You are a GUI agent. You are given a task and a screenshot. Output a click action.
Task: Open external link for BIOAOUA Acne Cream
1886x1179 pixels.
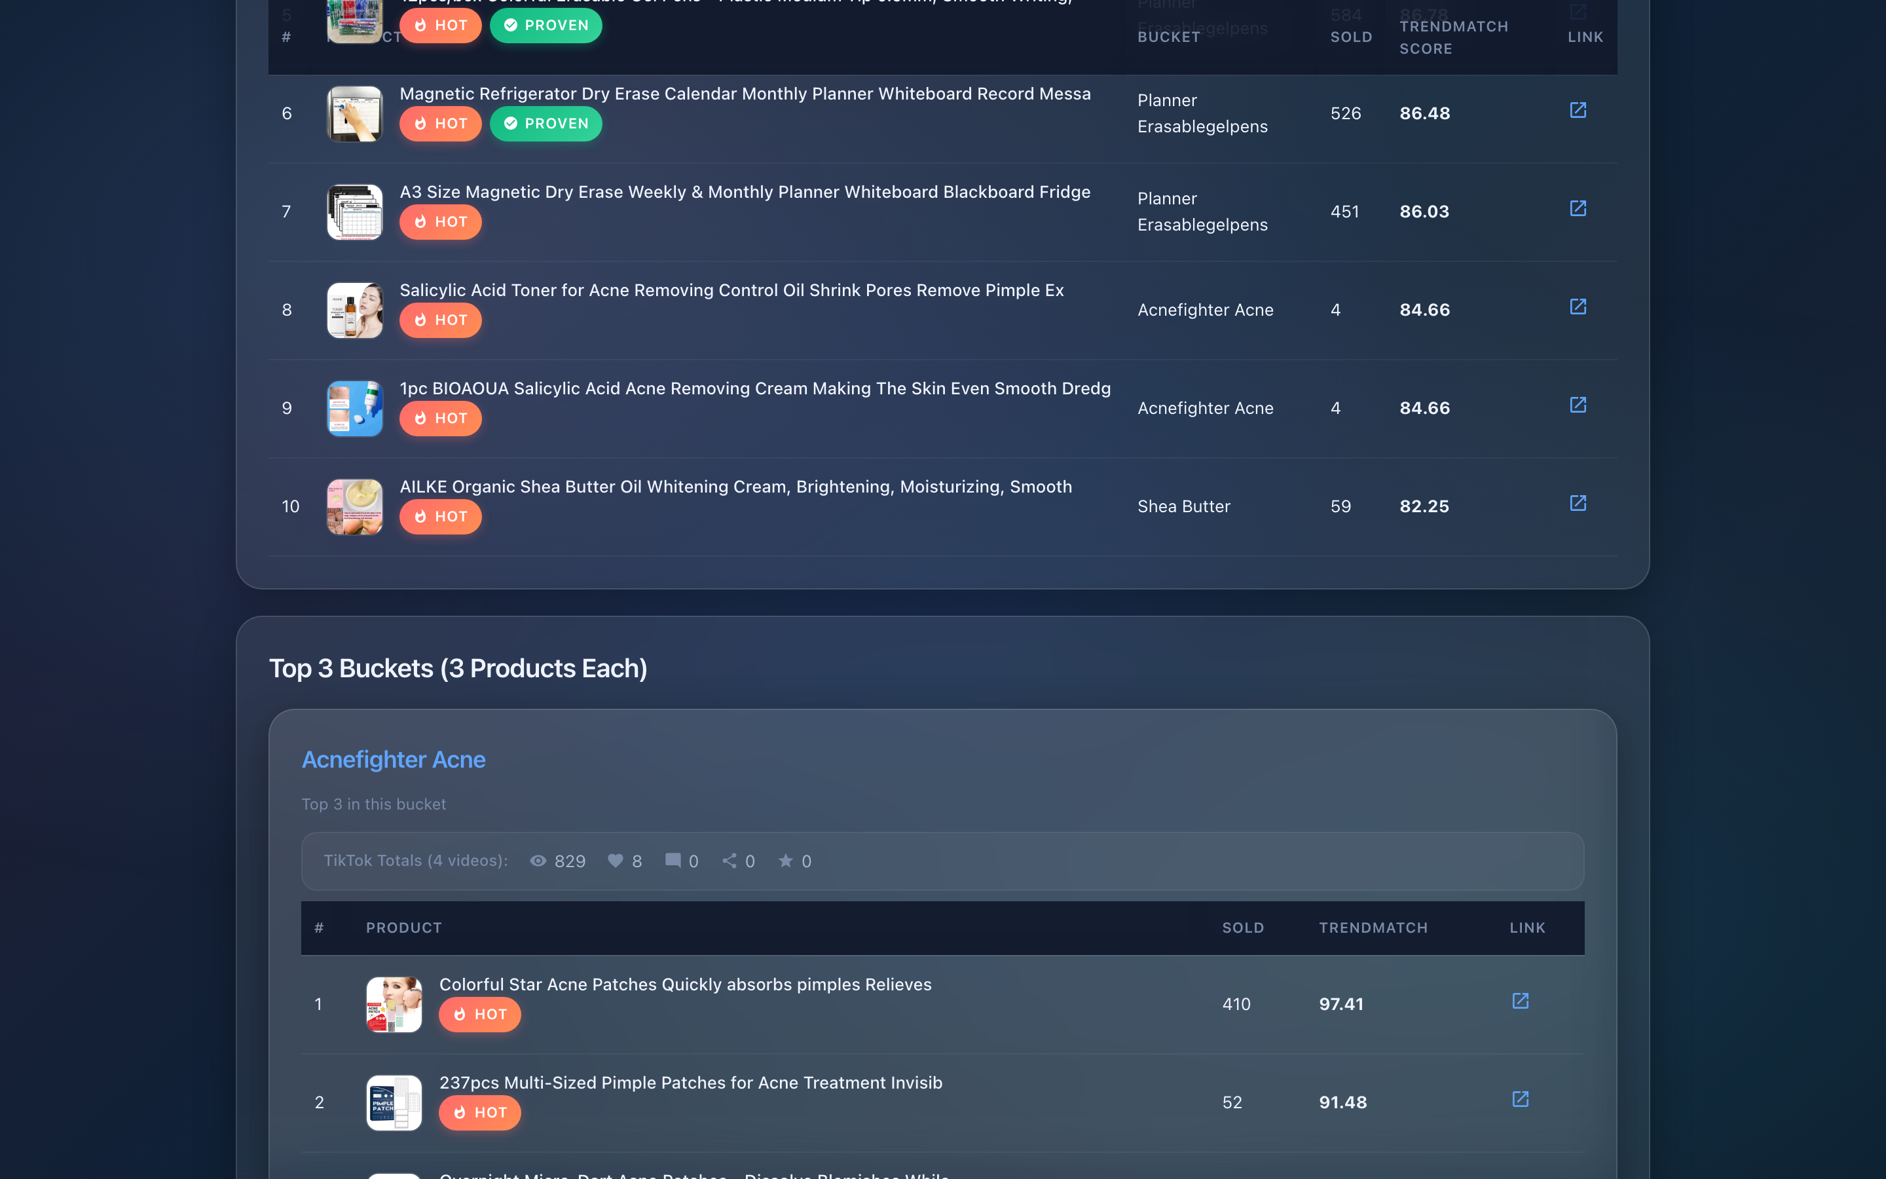pyautogui.click(x=1578, y=405)
